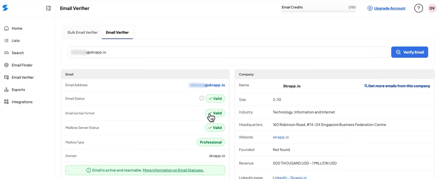439x179 pixels.
Task: Click the Email Verifier envelope icon
Action: coord(6,77)
